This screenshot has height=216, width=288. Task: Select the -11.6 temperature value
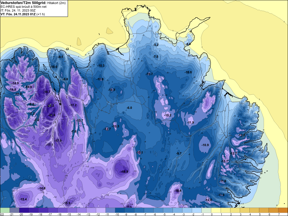[x=223, y=181]
